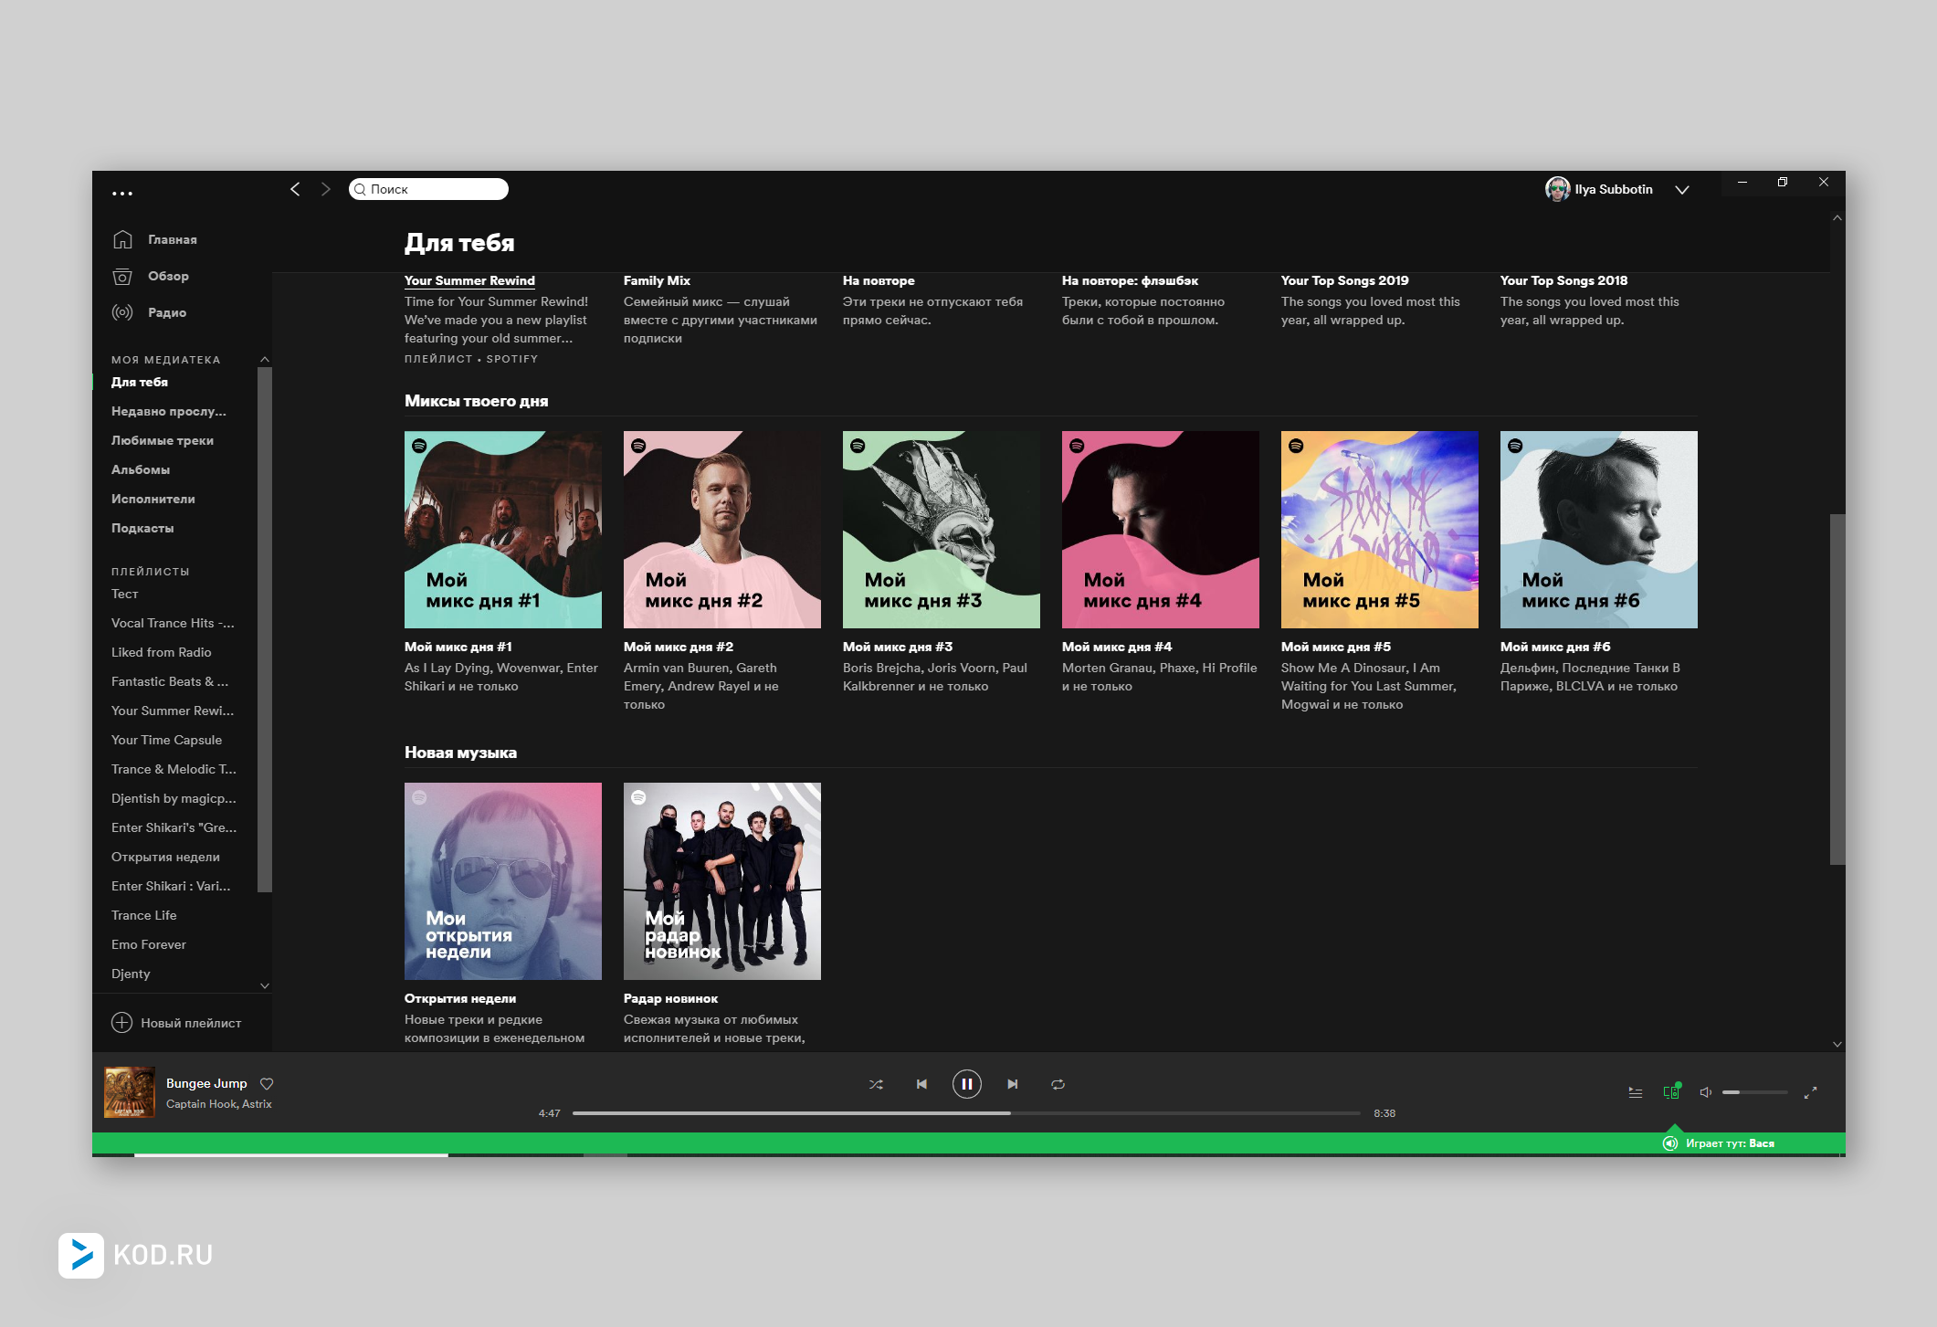Toggle shuffle playback

(876, 1084)
